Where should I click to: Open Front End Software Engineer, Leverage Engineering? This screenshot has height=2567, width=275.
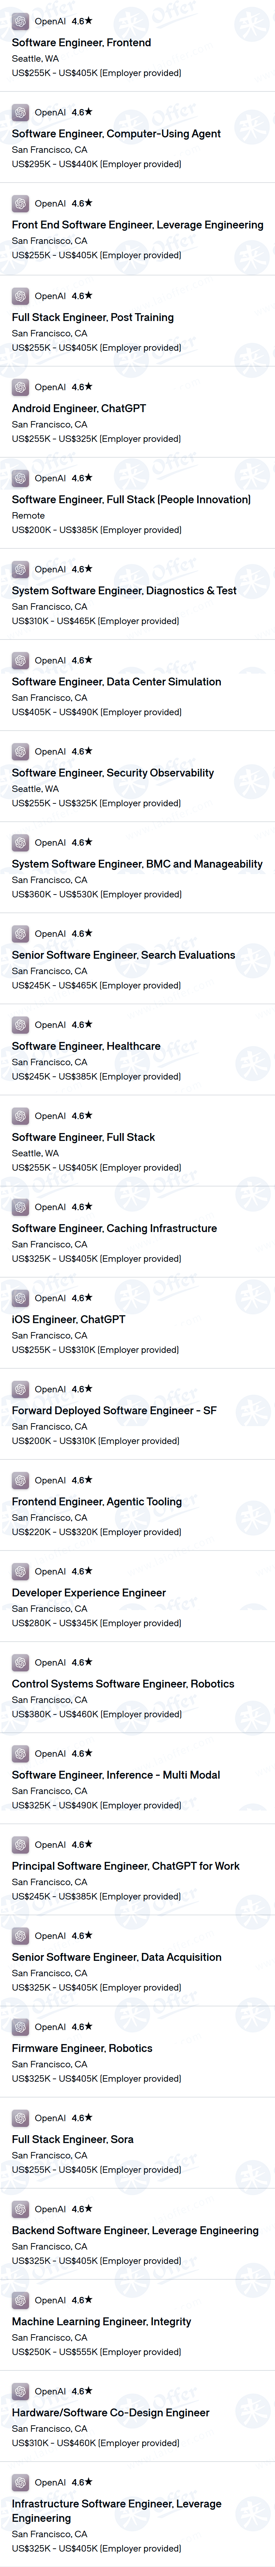tap(138, 224)
